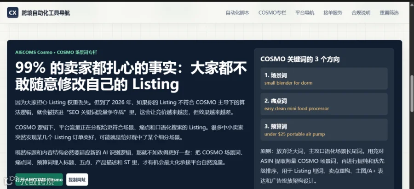Screen dimensions: 414x189
Task: Click the headline beginning '99% 的卖家都扎心的事实'
Action: [x=131, y=76]
